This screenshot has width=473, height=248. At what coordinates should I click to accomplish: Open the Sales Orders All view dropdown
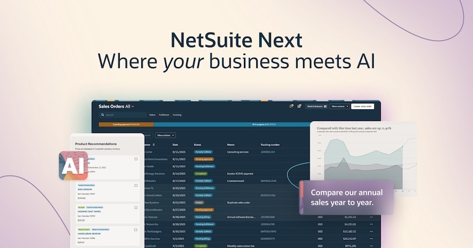pyautogui.click(x=116, y=106)
